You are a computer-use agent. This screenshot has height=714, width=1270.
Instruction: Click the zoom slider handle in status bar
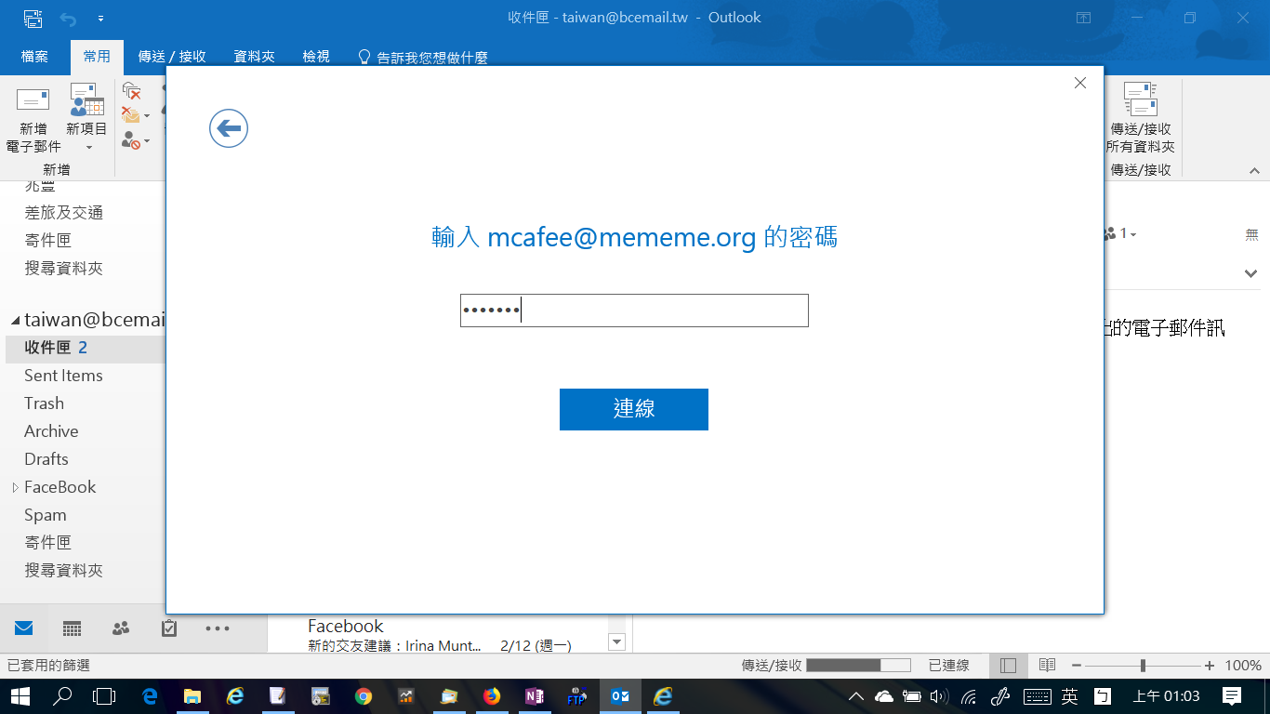pos(1143,666)
